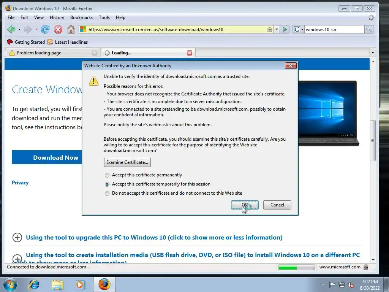Screen dimensions: 389x292
Task: Click www.microsoft.com in the status bar
Action: [x=340, y=267]
